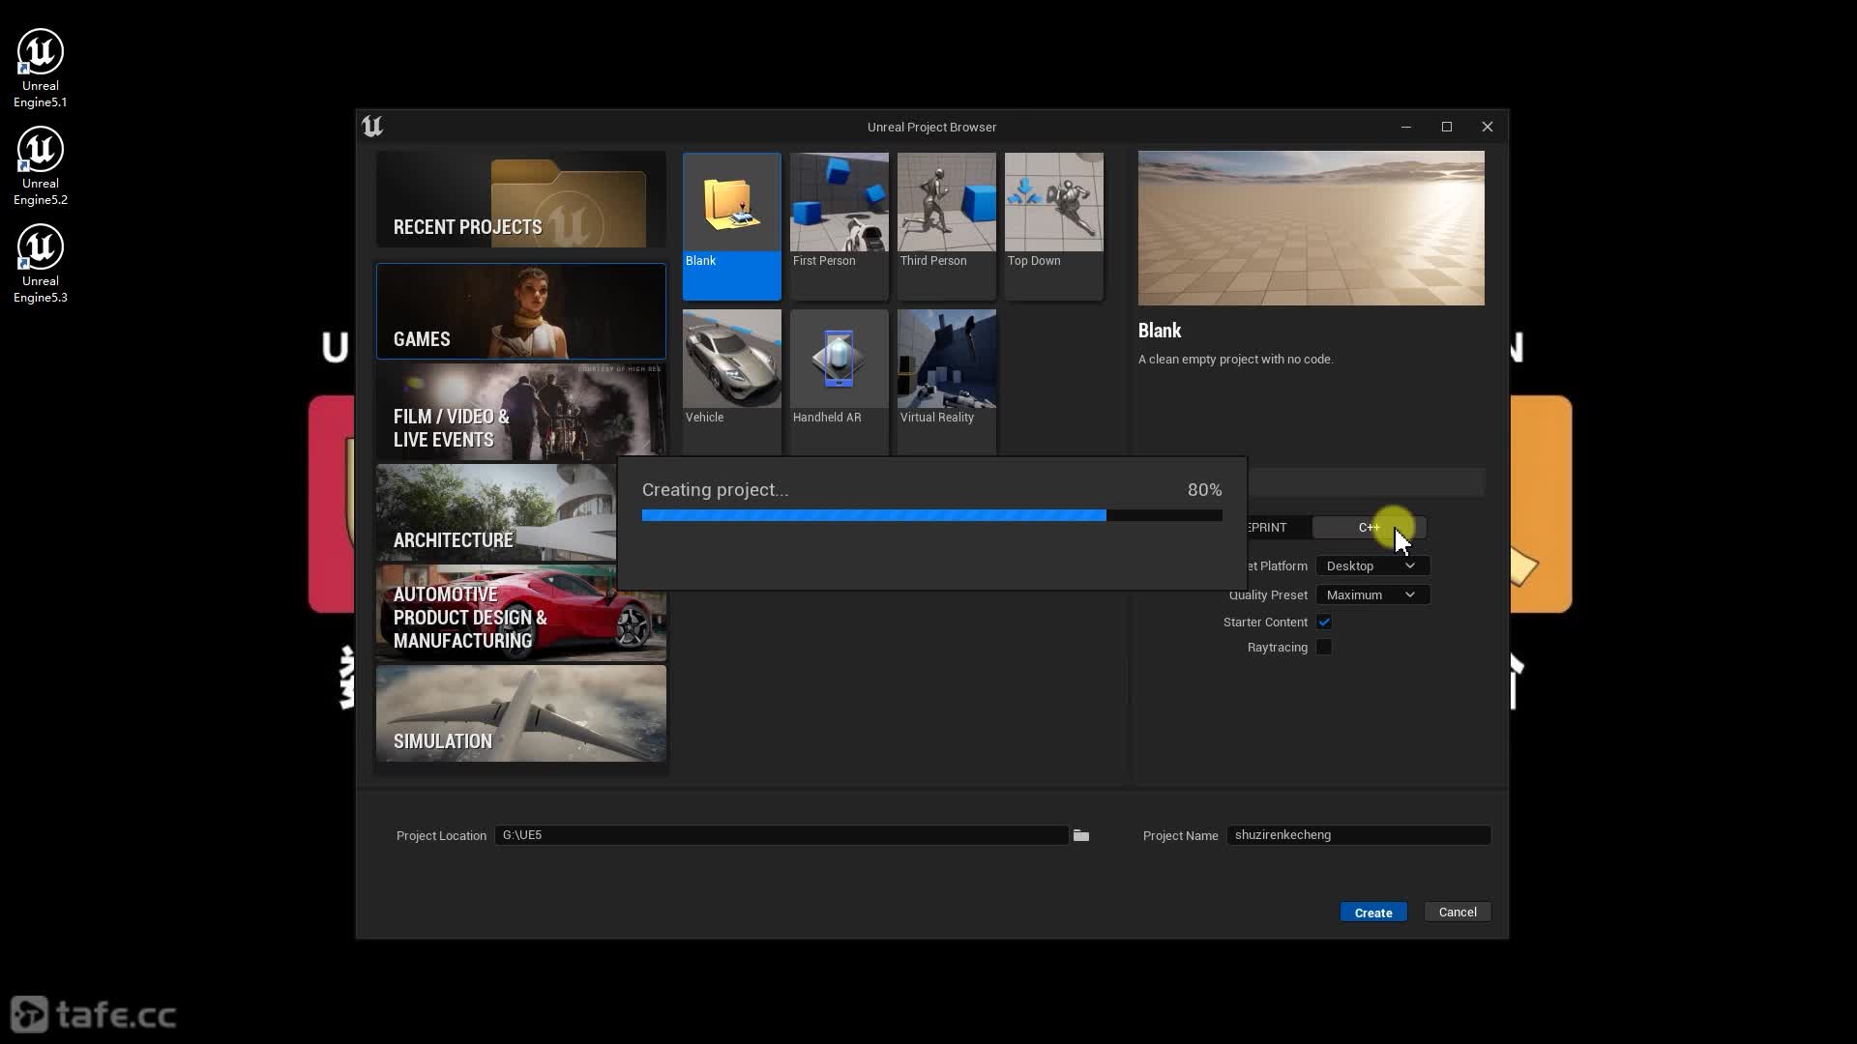Uncheck the Starter Content checkbox
Image resolution: width=1857 pixels, height=1044 pixels.
[1324, 623]
